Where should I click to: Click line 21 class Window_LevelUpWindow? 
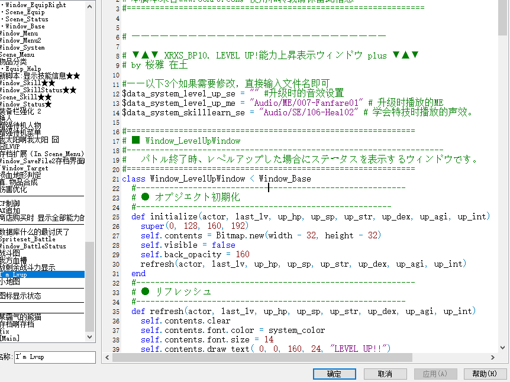coord(217,179)
